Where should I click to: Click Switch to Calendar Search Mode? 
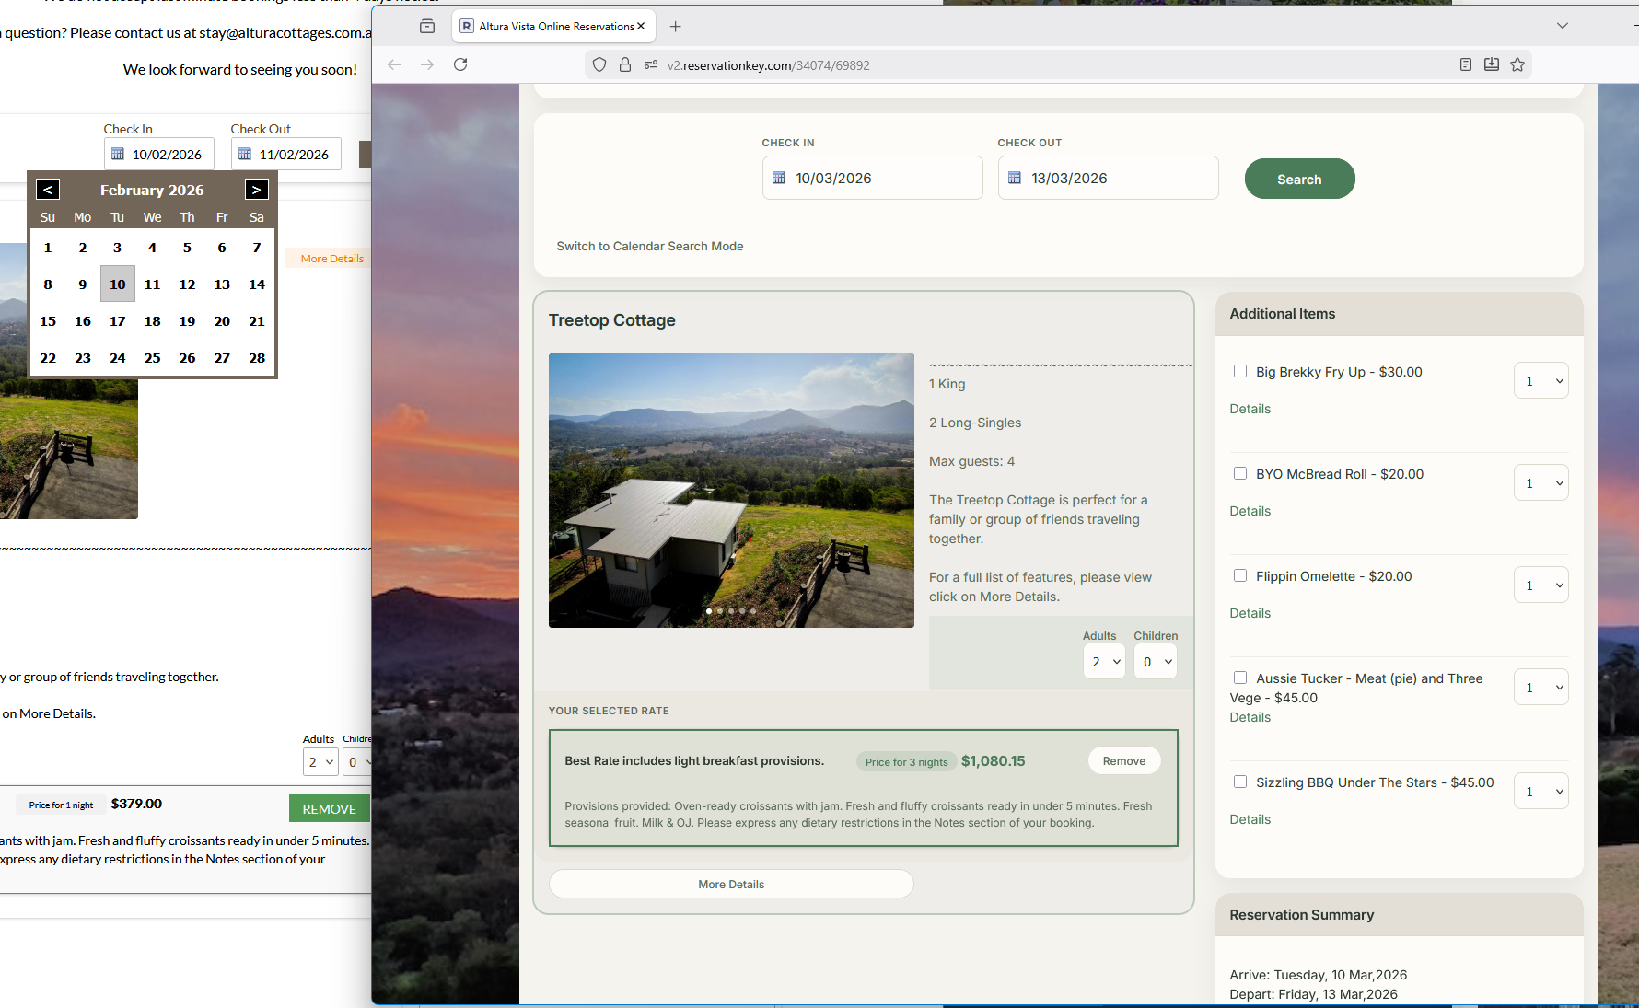(x=650, y=247)
